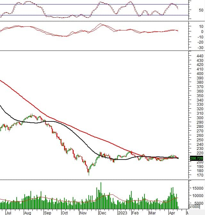Select the Nov label on the time axis
Image resolution: width=205 pixels, height=215 pixels.
tap(83, 213)
